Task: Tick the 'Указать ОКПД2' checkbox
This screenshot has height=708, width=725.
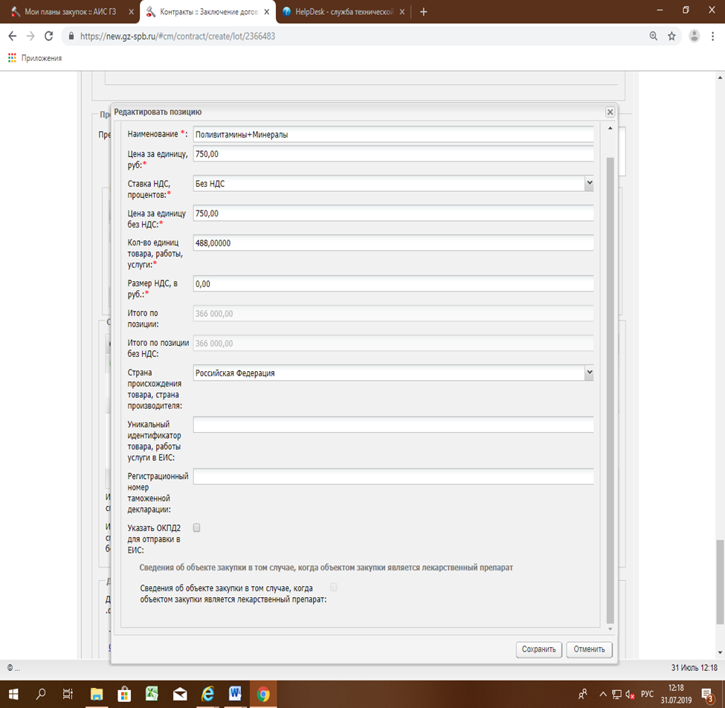Action: pyautogui.click(x=196, y=527)
